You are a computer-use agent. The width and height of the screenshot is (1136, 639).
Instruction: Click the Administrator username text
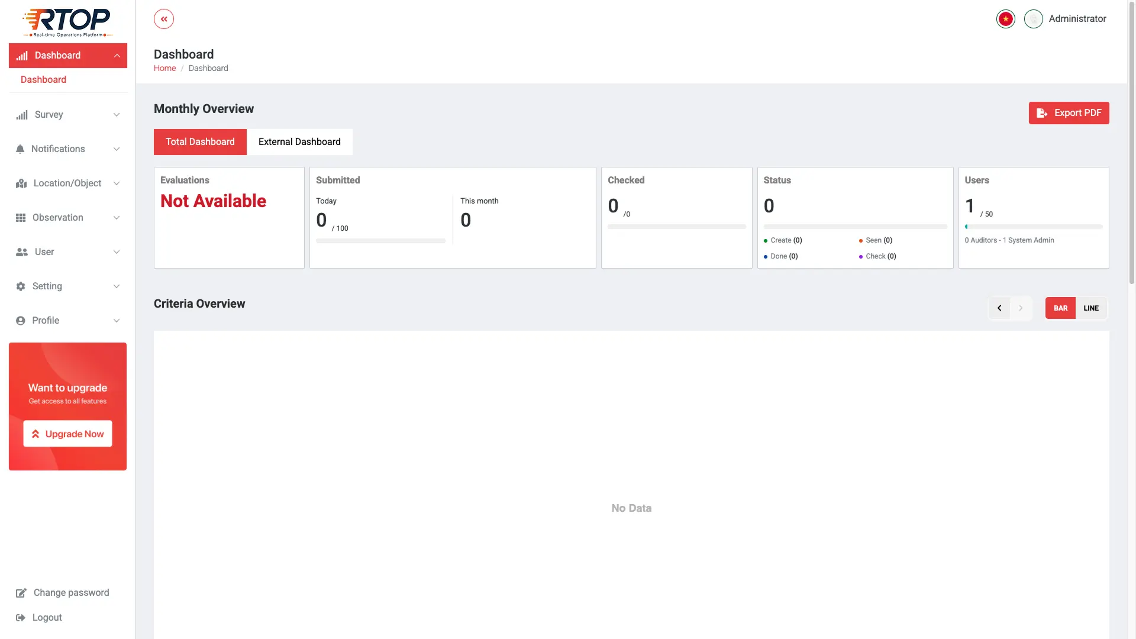click(x=1077, y=19)
